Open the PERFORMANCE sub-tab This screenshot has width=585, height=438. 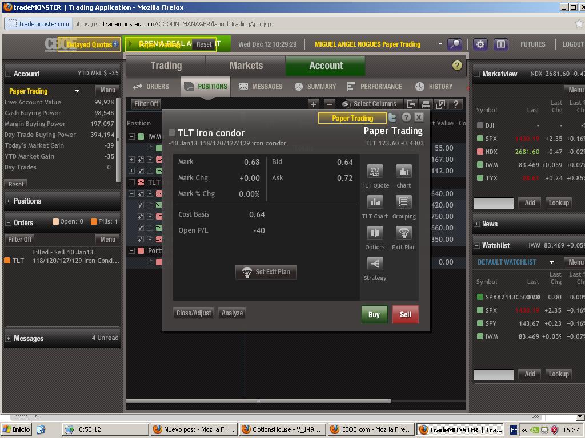pyautogui.click(x=374, y=87)
